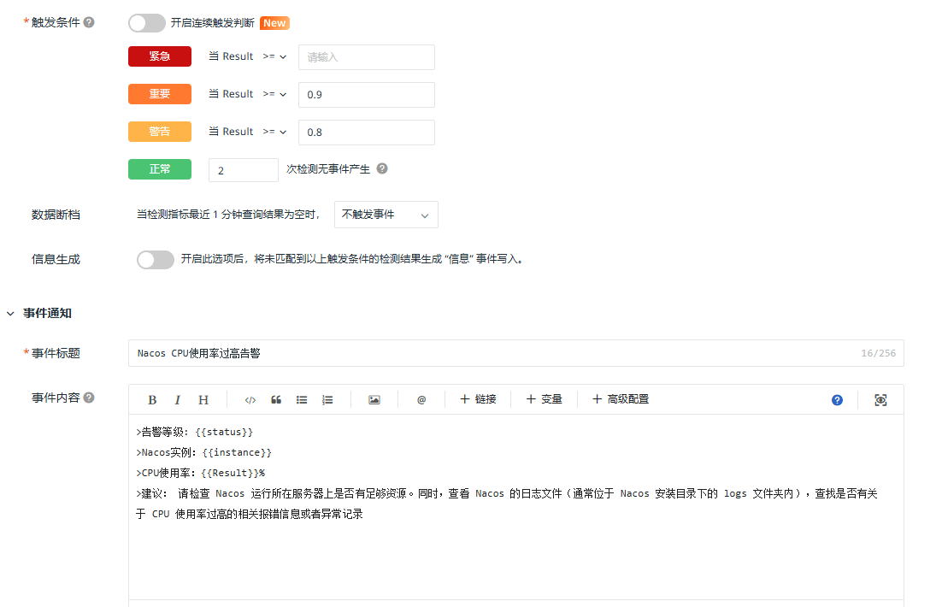The height and width of the screenshot is (607, 942).
Task: Insert an image via the picture icon
Action: point(374,399)
